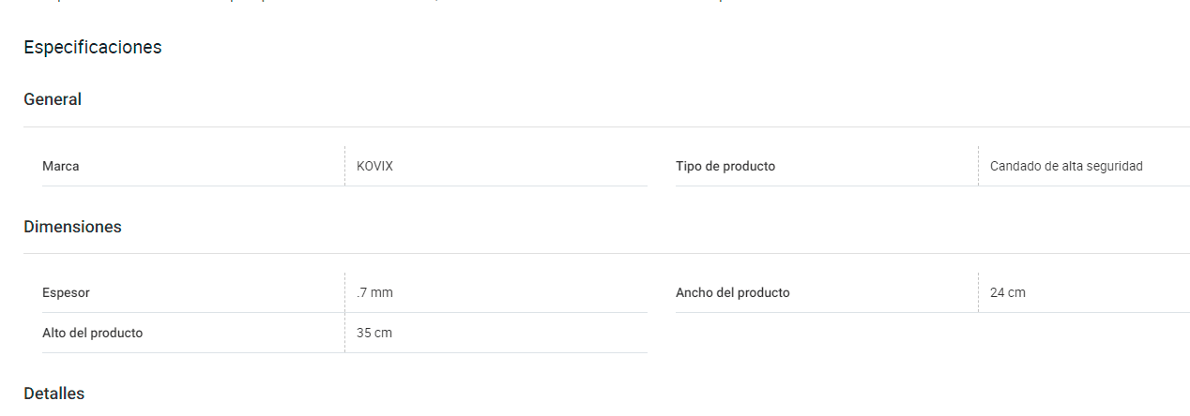Viewport: 1190px width, 416px height.
Task: Select the 35 cm height value
Action: pos(374,333)
